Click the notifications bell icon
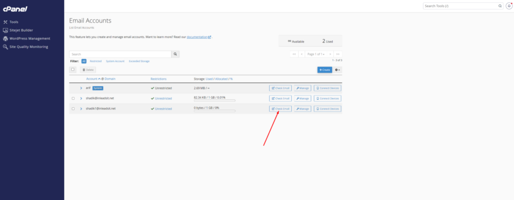Image resolution: width=514 pixels, height=200 pixels. [x=509, y=6]
